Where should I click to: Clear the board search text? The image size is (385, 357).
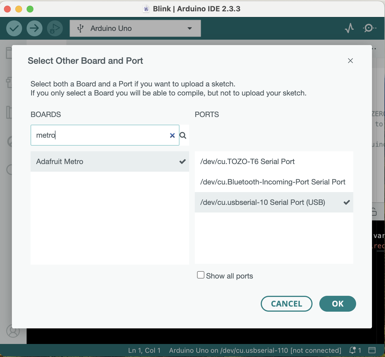click(x=172, y=135)
